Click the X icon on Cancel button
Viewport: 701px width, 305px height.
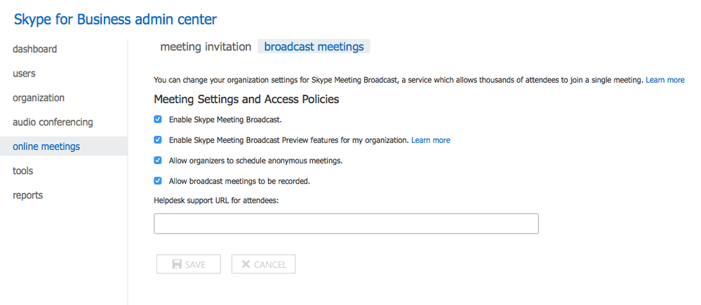coord(246,264)
